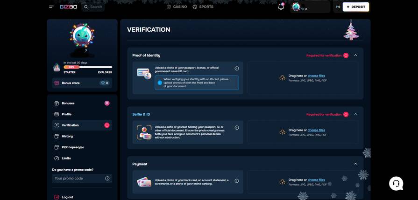Open the Casino tab

pos(177,7)
